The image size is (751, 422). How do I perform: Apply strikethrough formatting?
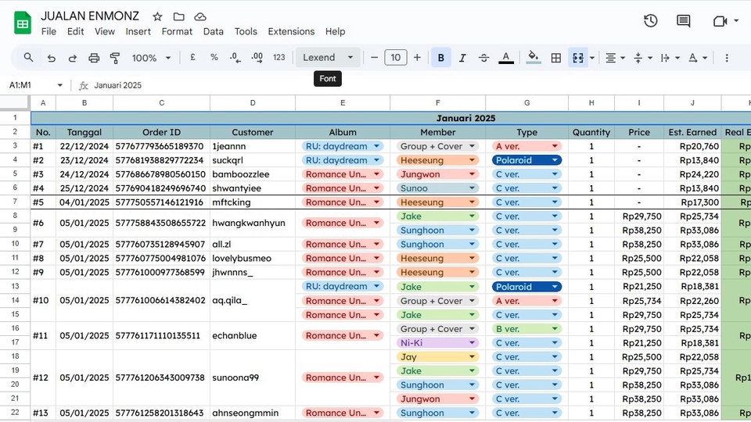[483, 58]
